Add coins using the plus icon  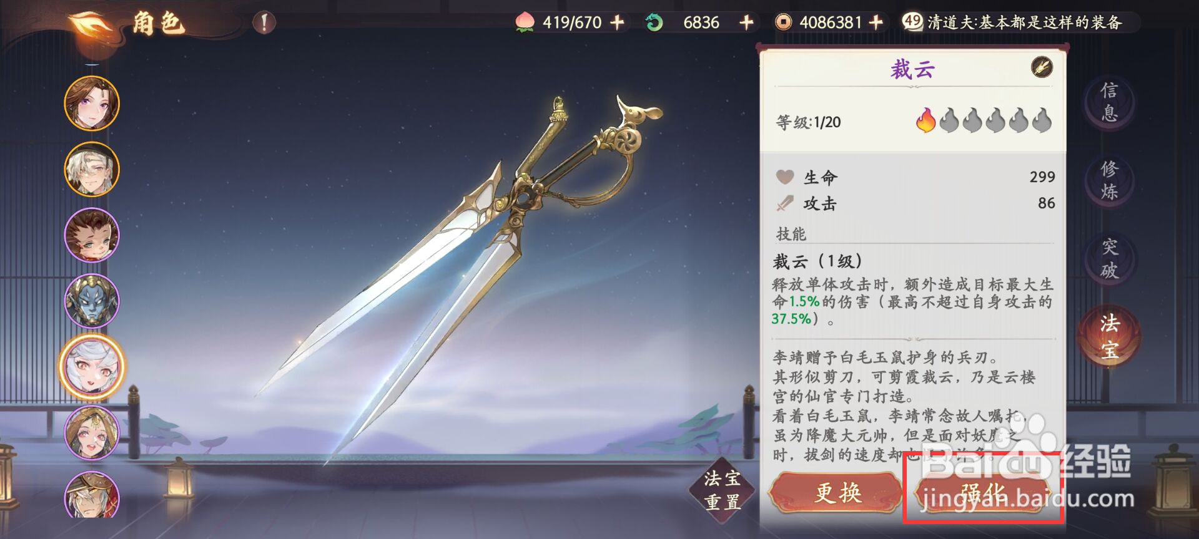pos(876,22)
